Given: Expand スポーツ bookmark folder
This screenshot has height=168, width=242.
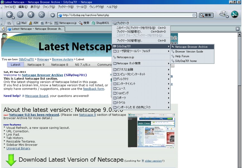Looking at the screenshot, I should point(141,98).
